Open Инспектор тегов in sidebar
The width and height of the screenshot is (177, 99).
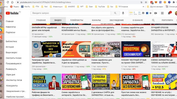click(14, 80)
